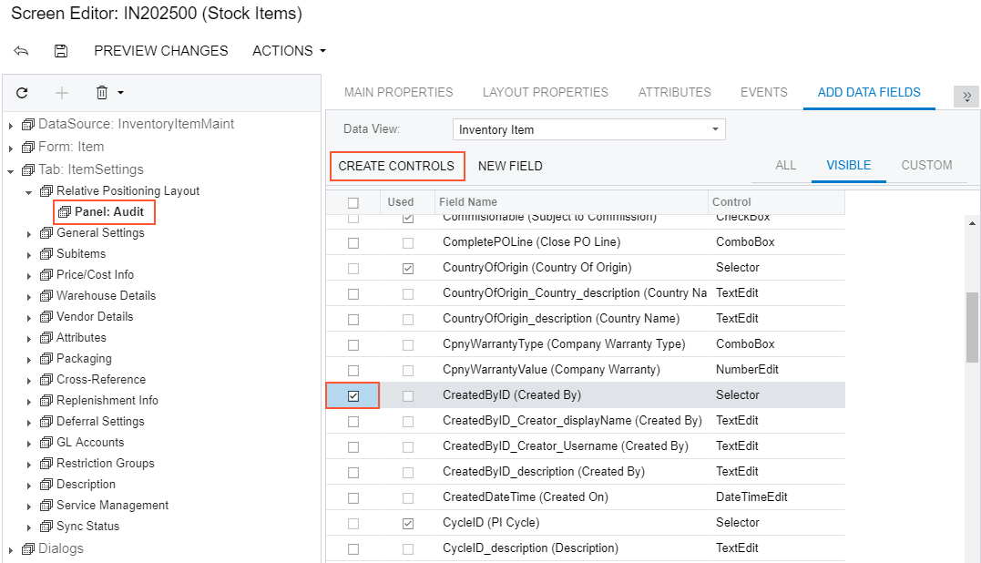Click the CREATE CONTROLS button
This screenshot has height=563, width=981.
tap(396, 166)
